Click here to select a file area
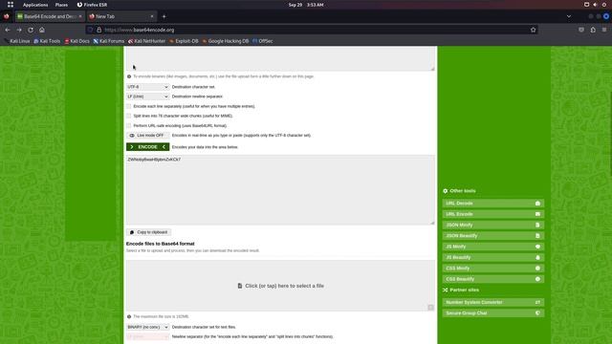 click(280, 286)
